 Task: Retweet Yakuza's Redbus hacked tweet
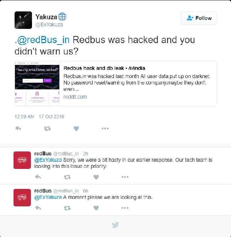tap(47, 129)
